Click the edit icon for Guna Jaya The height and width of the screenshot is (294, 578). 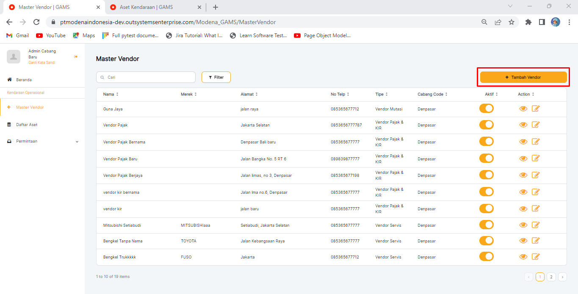[x=536, y=109]
